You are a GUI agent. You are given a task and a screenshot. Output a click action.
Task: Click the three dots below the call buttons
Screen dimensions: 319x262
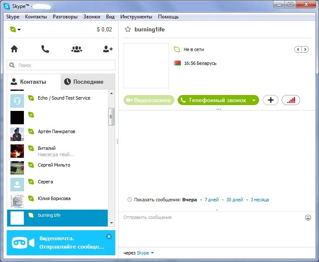219,109
